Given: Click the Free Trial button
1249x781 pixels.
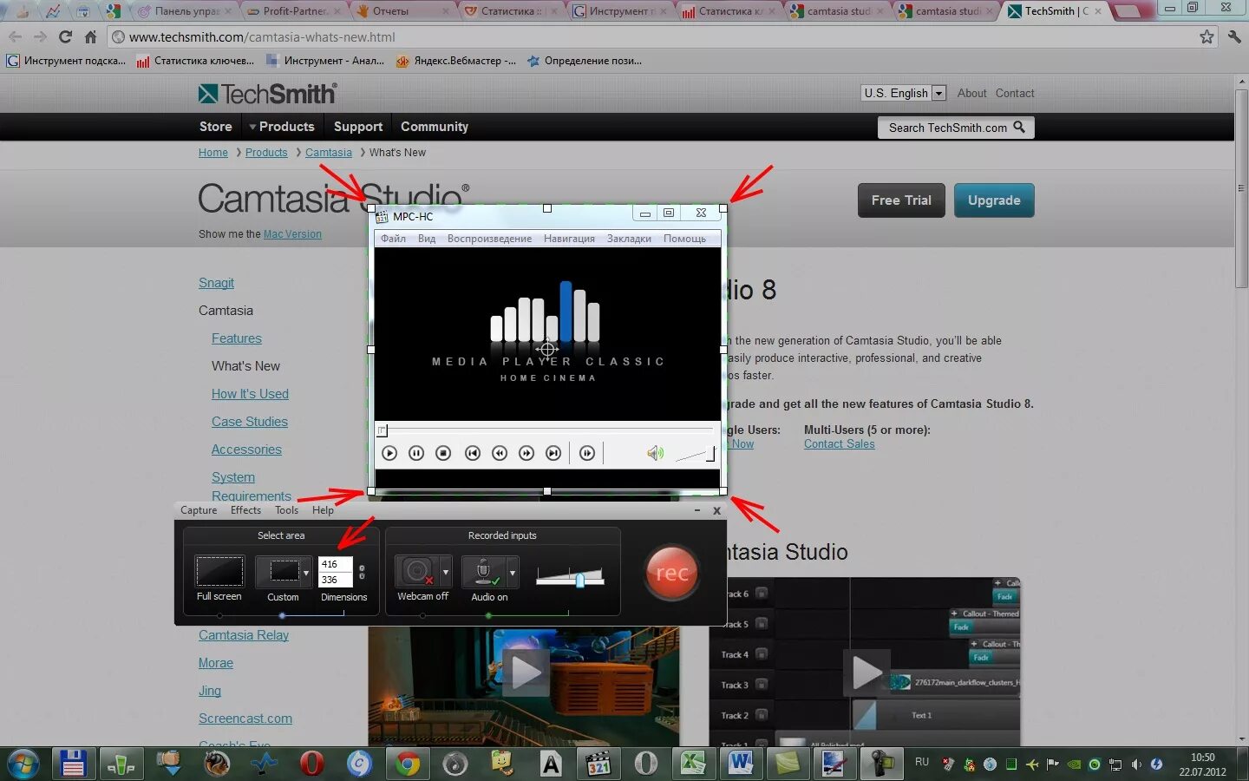Looking at the screenshot, I should [x=901, y=200].
